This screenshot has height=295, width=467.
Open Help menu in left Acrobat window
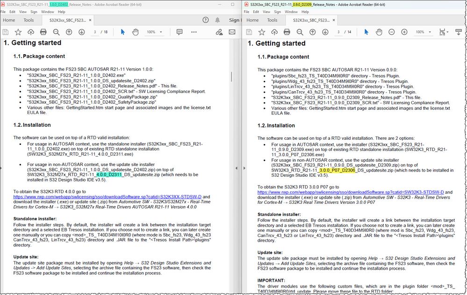point(62,12)
